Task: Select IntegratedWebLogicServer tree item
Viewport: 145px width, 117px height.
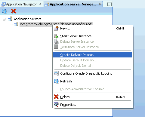Action: pyautogui.click(x=56, y=24)
